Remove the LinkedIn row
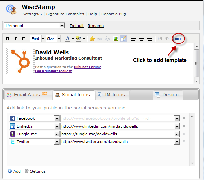The width and height of the screenshot is (204, 180). (184, 126)
